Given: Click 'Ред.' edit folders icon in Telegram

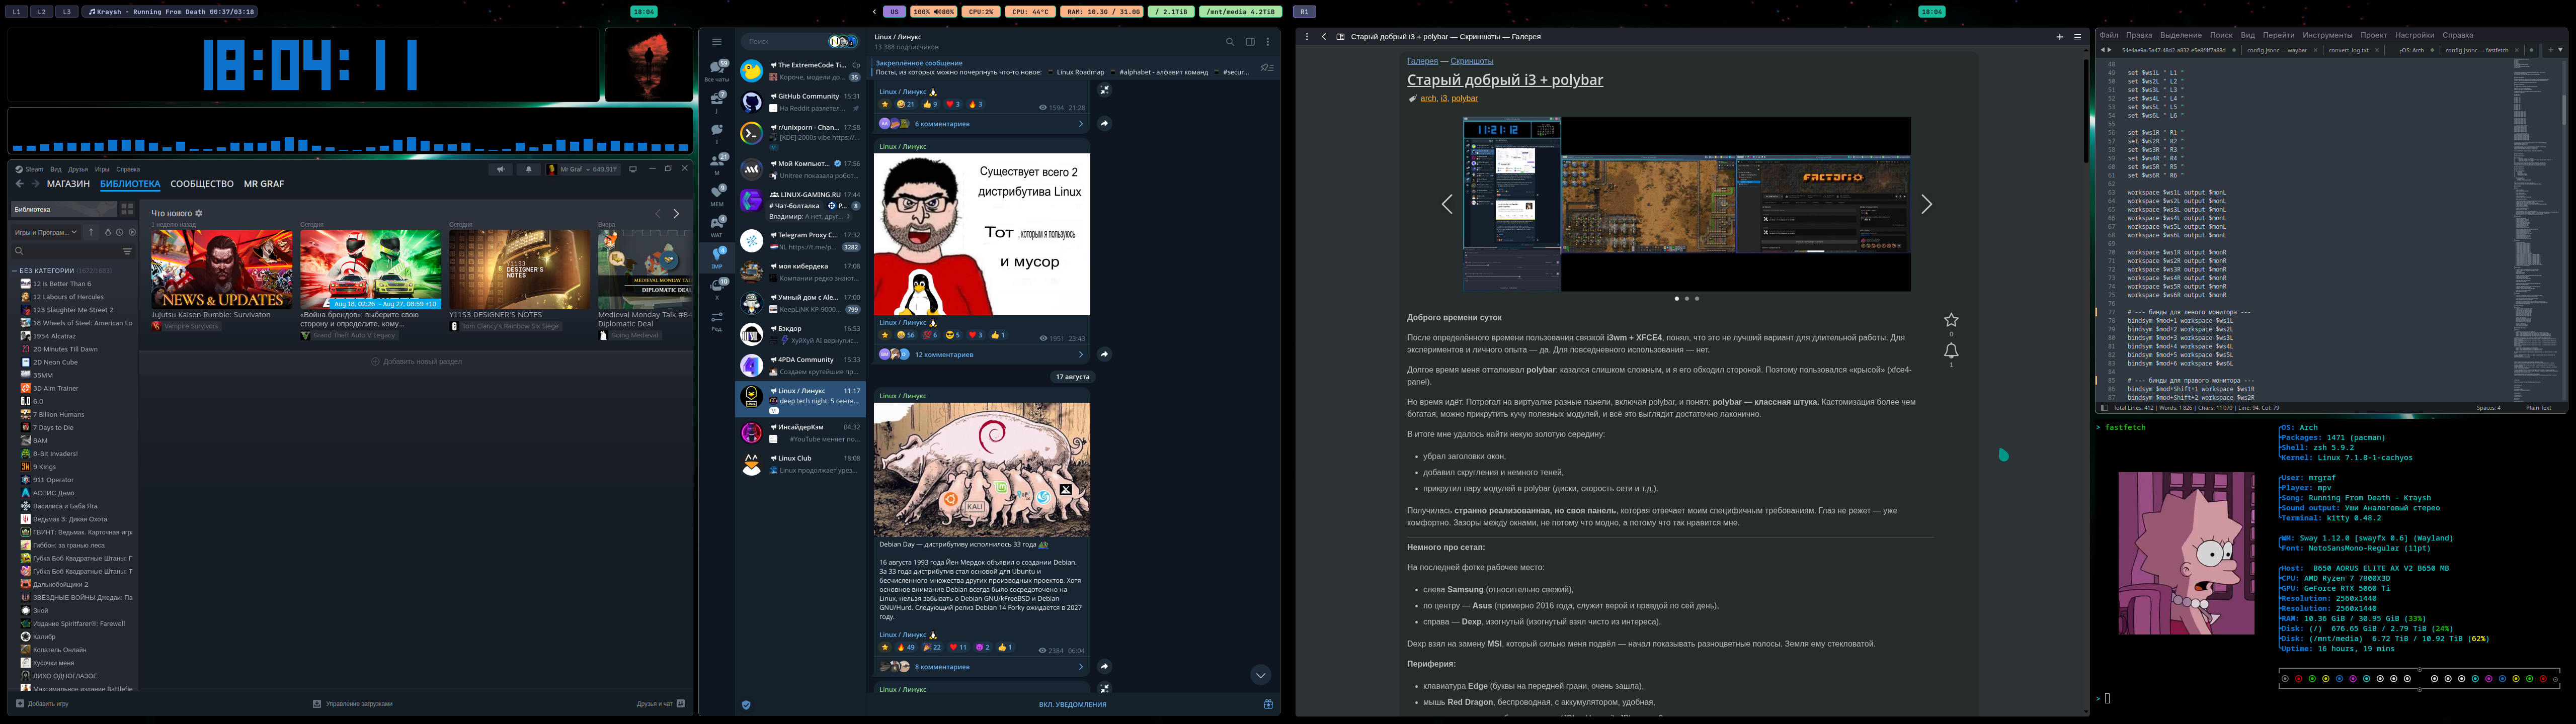Looking at the screenshot, I should [x=717, y=320].
